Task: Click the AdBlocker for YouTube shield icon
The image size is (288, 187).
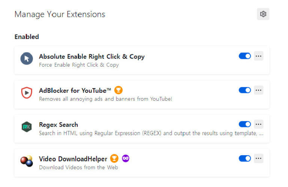Action: coord(27,92)
